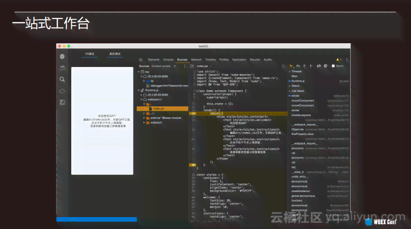The image size is (411, 229).
Task: Switch to the H5调试 tab
Action: coord(90,54)
